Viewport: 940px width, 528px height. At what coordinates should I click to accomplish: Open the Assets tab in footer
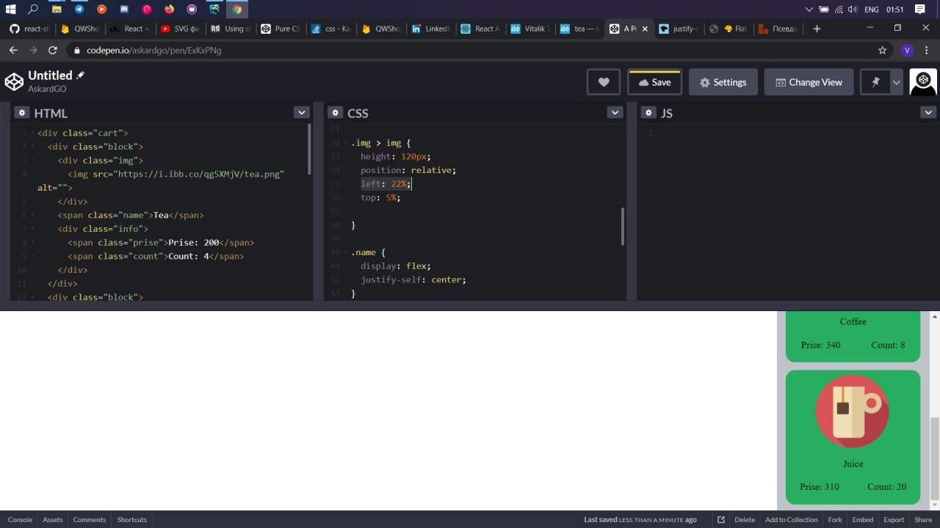point(53,520)
